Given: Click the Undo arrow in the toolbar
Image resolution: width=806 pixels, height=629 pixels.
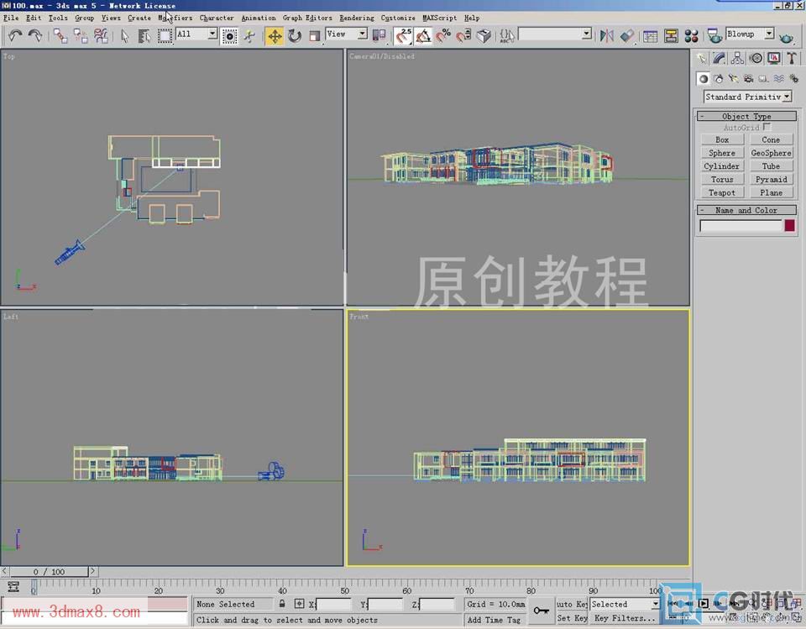Looking at the screenshot, I should (15, 35).
